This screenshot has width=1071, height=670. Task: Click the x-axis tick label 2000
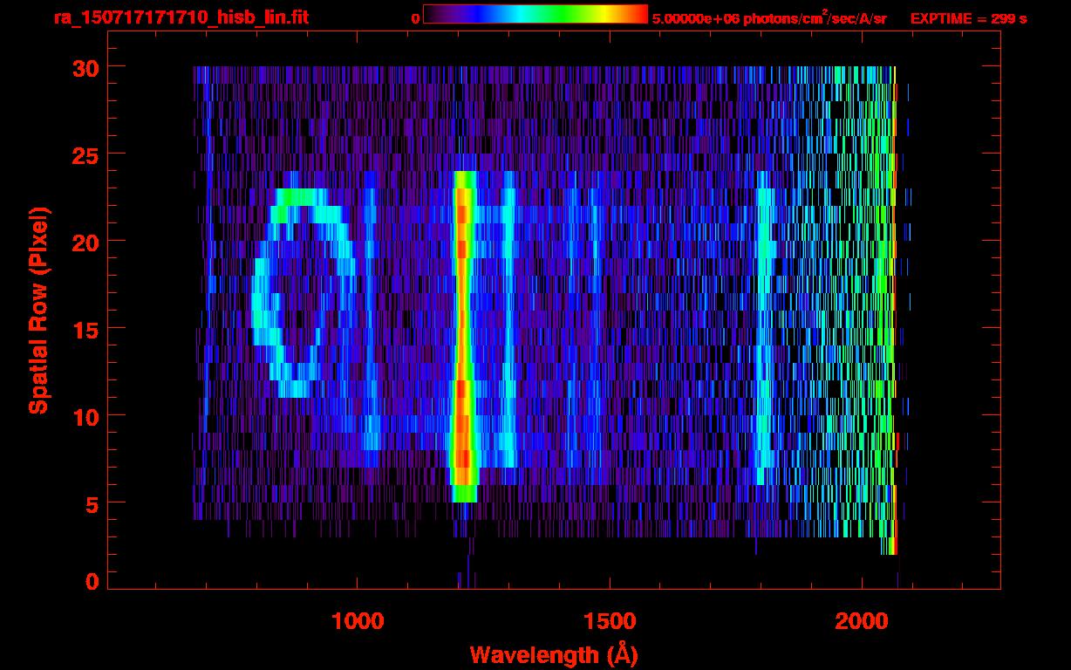pos(862,621)
